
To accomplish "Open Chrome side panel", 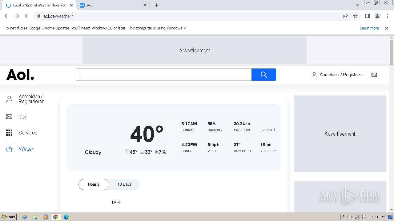I will tap(367, 16).
